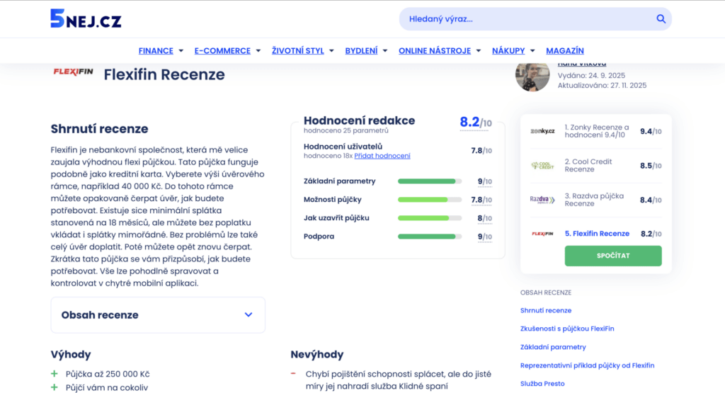Click the Základní parametry rating bar

pos(430,181)
